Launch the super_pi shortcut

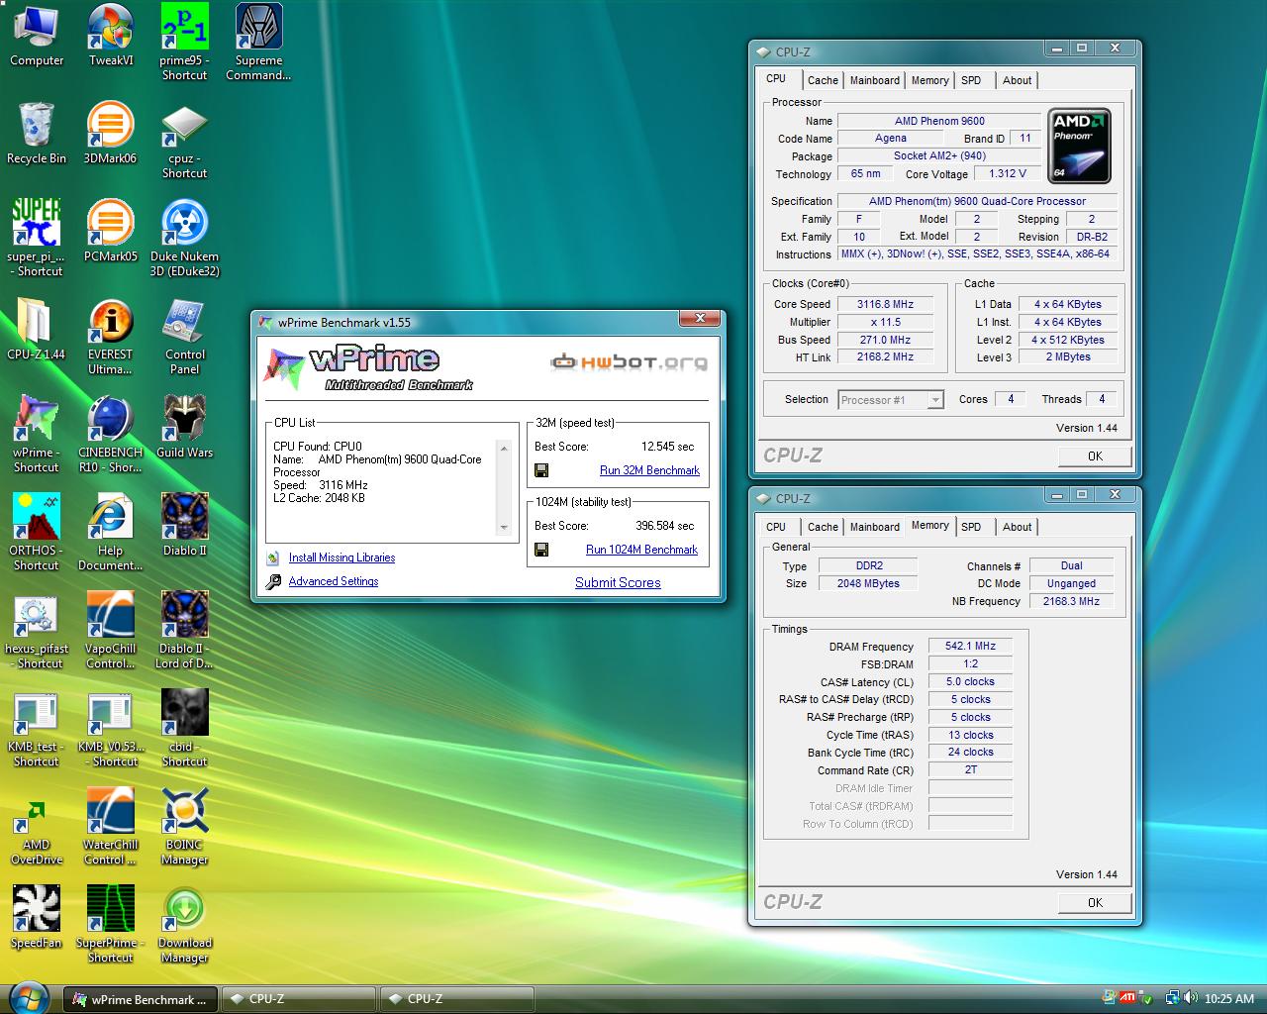(x=37, y=238)
